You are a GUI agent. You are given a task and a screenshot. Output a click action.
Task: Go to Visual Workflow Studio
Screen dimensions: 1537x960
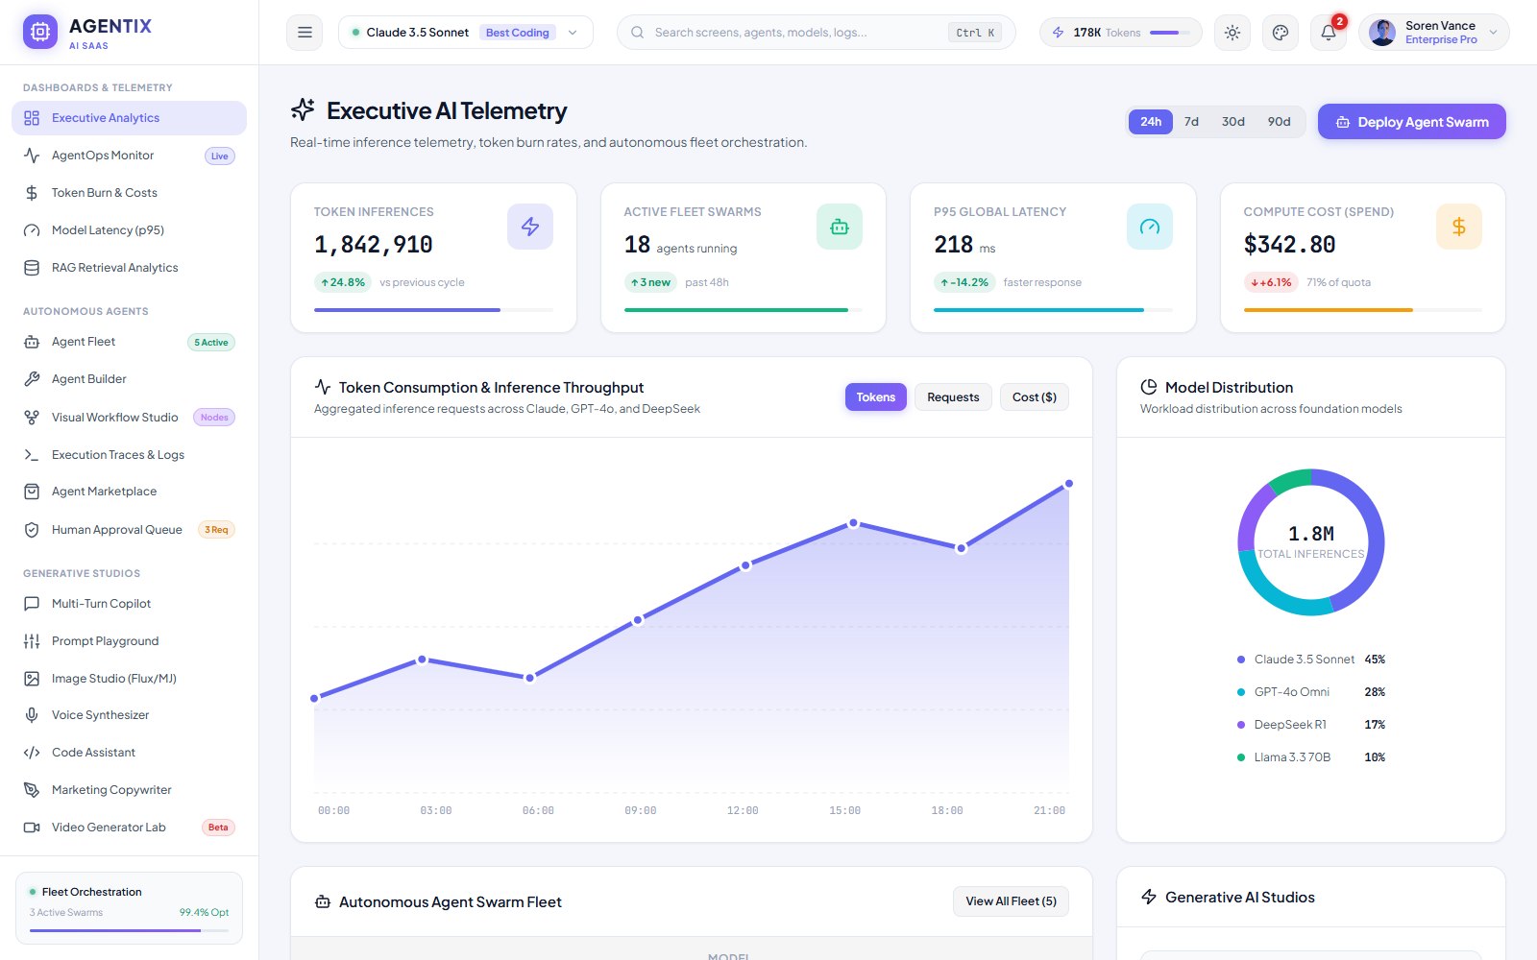[x=129, y=418]
